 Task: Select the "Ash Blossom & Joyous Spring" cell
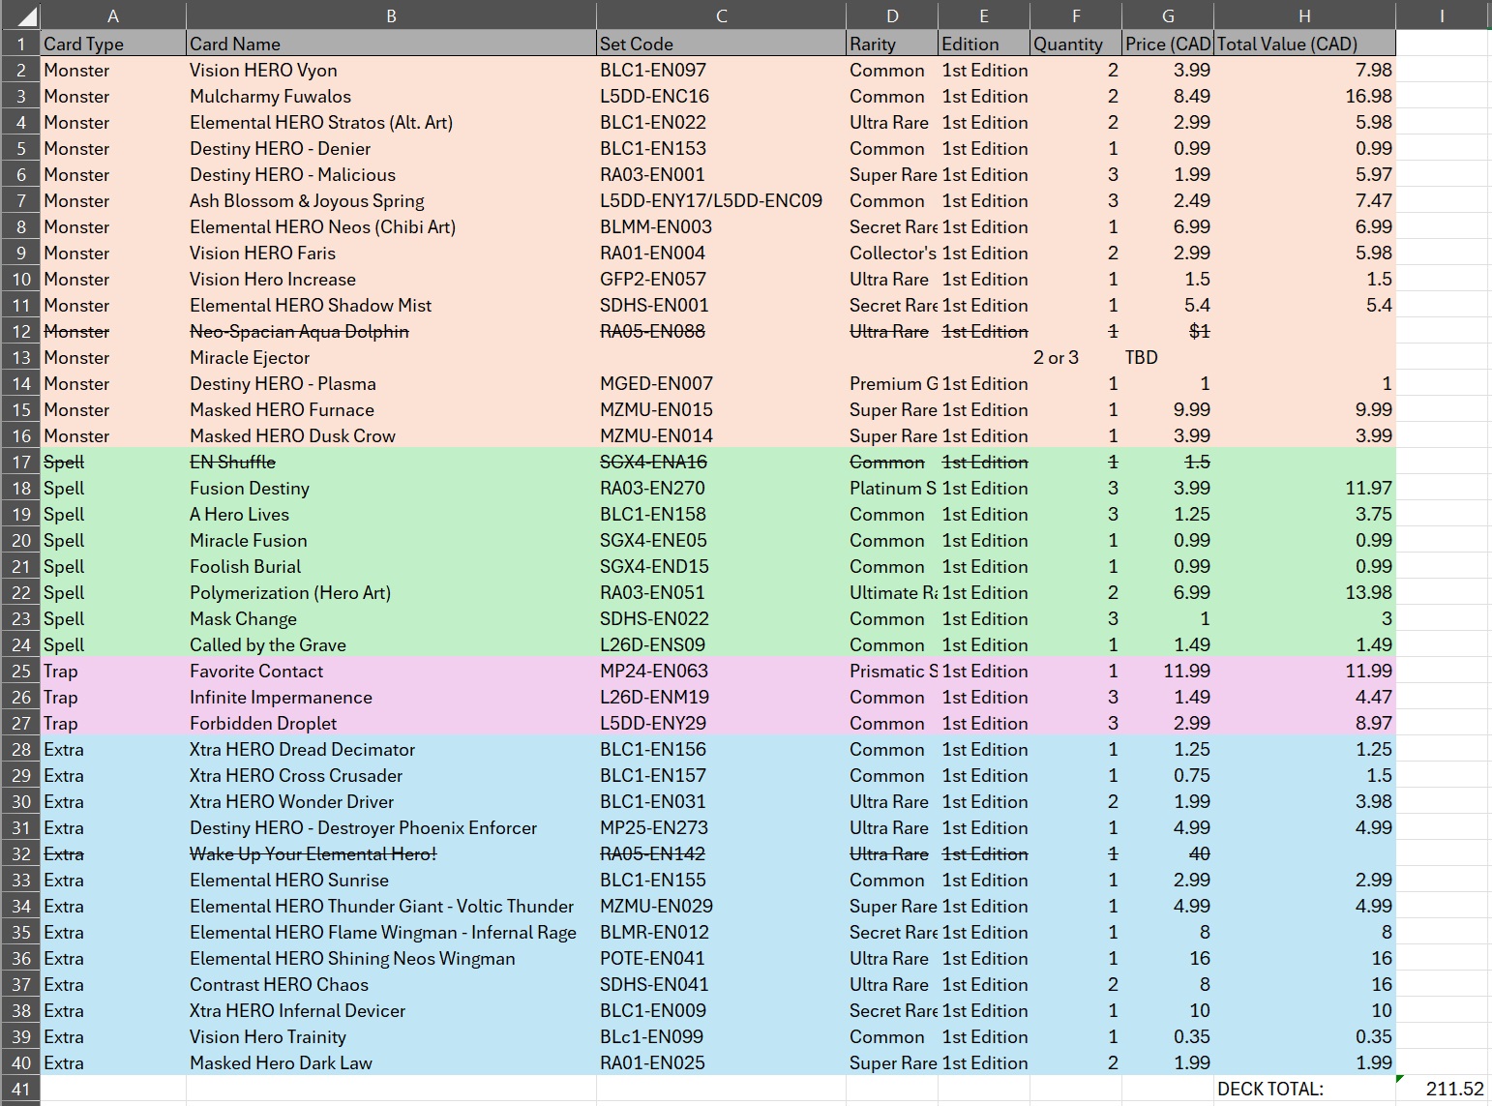[x=391, y=200]
